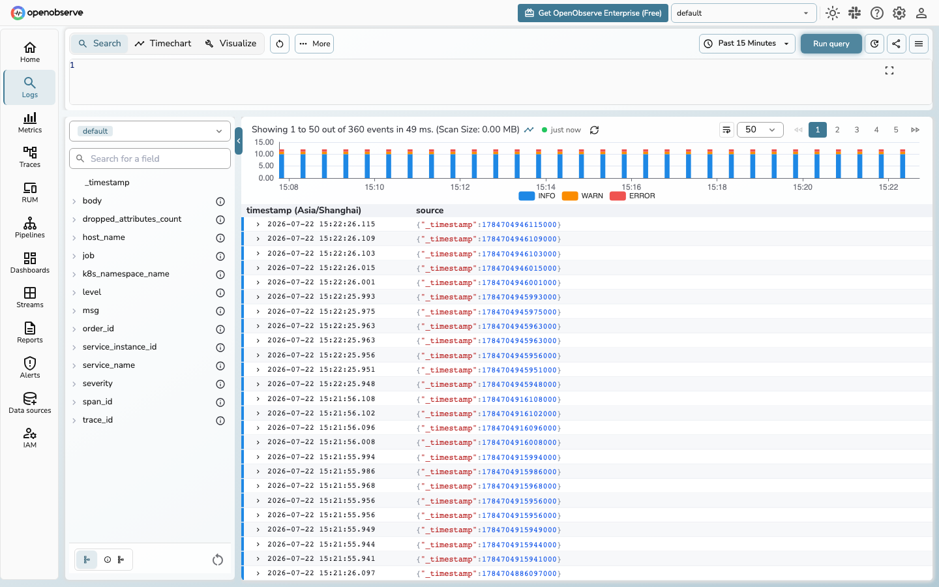The height and width of the screenshot is (587, 939).
Task: Expand the service_name field
Action: (74, 366)
